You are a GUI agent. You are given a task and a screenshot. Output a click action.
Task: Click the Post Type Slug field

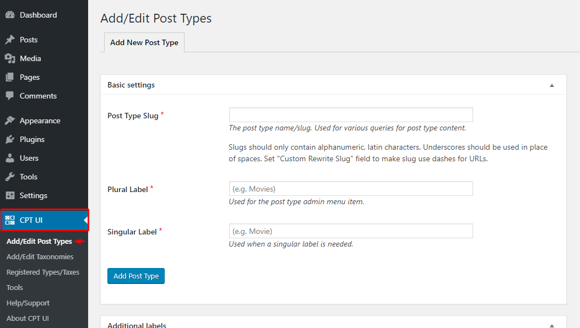pyautogui.click(x=351, y=115)
